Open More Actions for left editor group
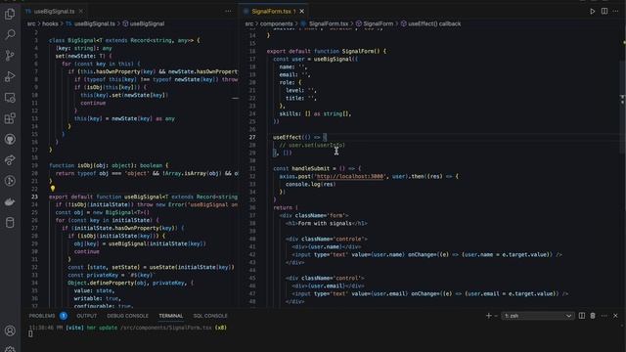This screenshot has height=352, width=626. (x=228, y=11)
